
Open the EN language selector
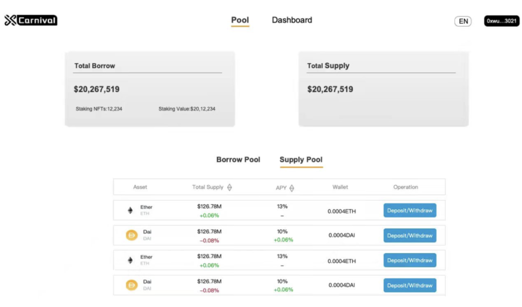pos(463,21)
